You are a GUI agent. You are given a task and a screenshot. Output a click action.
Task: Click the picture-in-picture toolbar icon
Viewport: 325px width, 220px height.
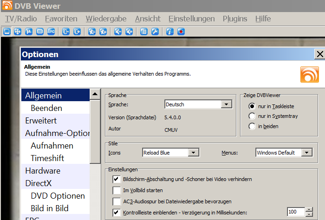29,32
